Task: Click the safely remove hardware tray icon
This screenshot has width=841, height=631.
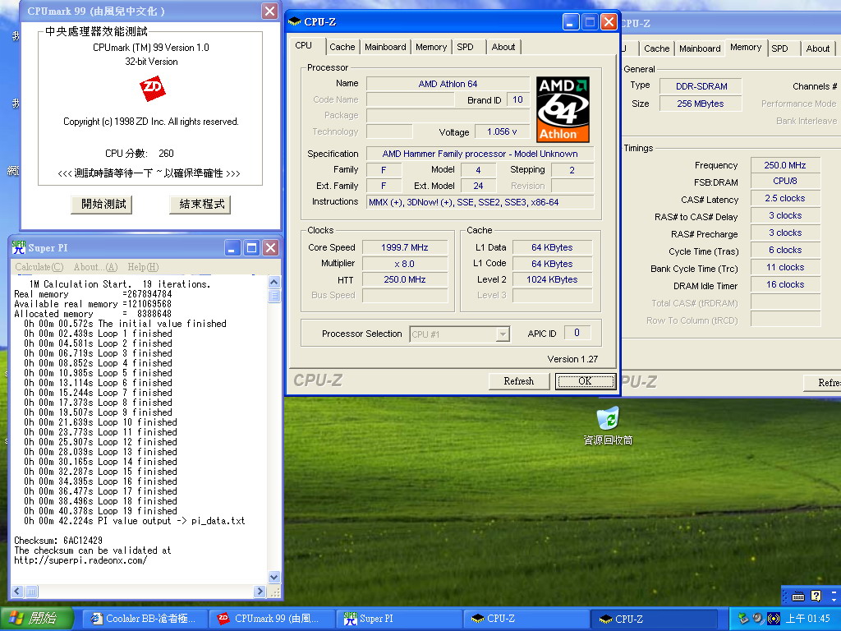Action: point(743,619)
